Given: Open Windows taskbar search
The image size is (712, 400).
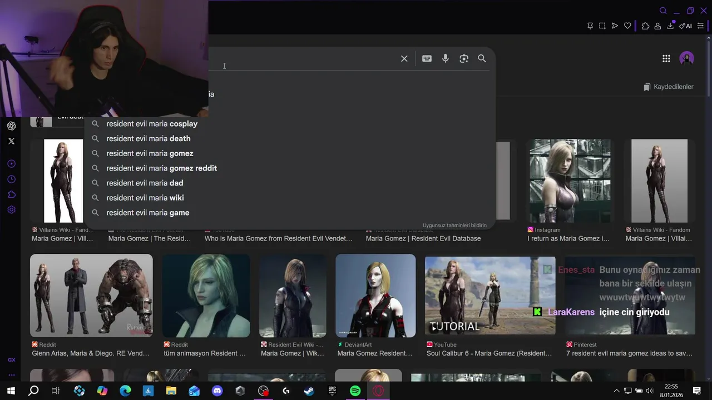Looking at the screenshot, I should tap(33, 391).
